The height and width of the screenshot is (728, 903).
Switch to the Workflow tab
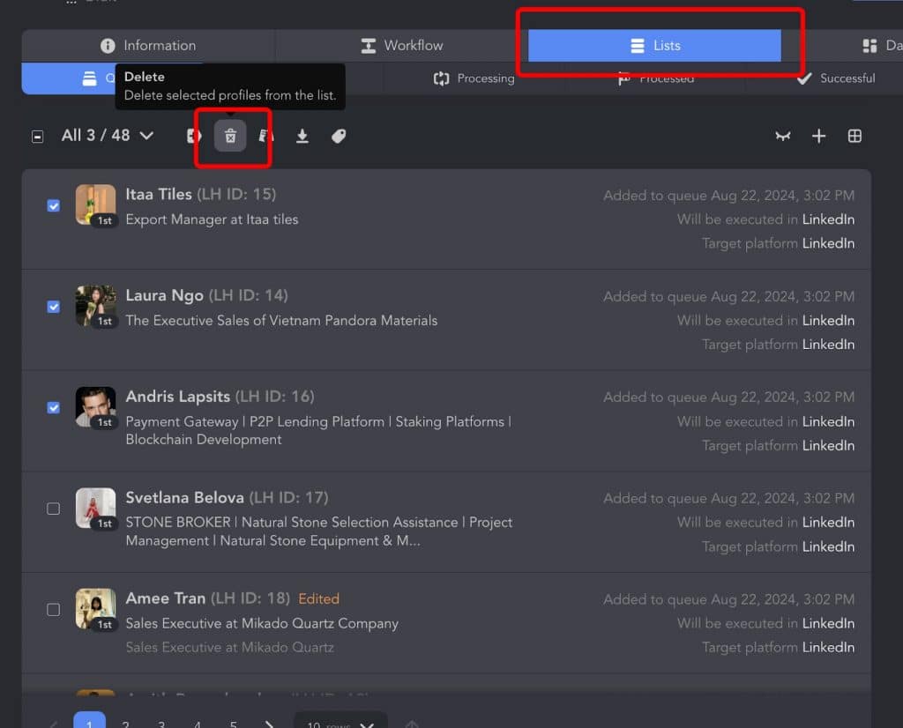click(401, 46)
